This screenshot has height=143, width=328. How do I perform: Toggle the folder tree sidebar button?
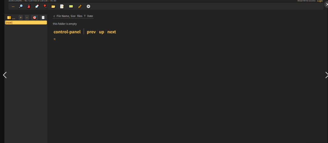pyautogui.click(x=11, y=18)
